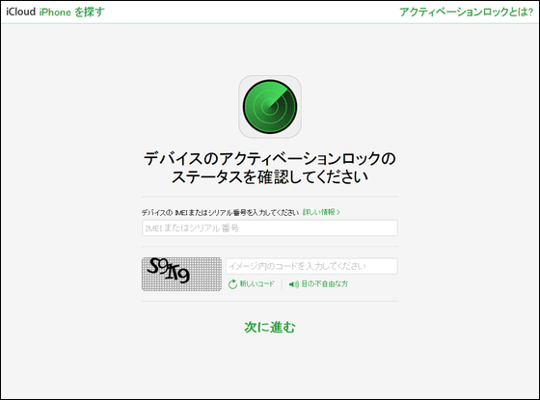The image size is (540, 400).
Task: Click デバイスの IMEI またはシリアル番号 instruction label
Action: 220,212
